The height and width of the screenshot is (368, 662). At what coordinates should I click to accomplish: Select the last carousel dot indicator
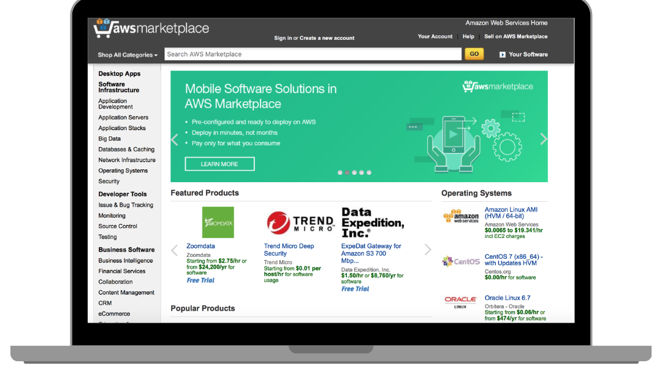click(369, 172)
